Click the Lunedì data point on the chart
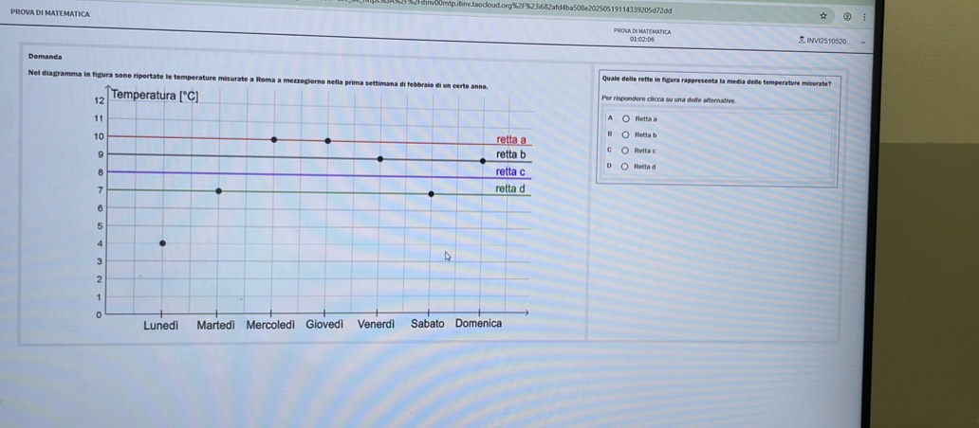The image size is (979, 428). point(161,243)
